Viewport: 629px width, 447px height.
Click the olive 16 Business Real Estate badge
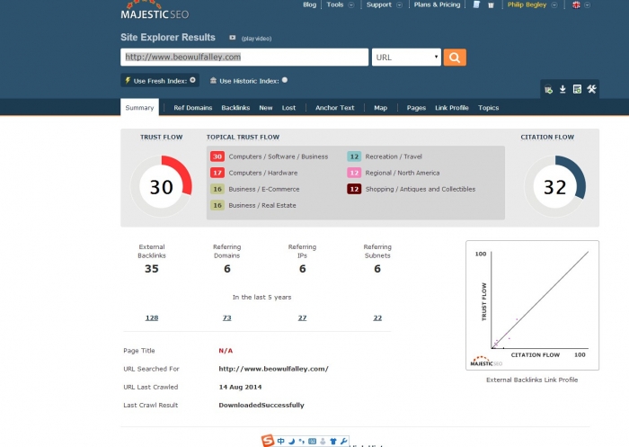pyautogui.click(x=217, y=206)
